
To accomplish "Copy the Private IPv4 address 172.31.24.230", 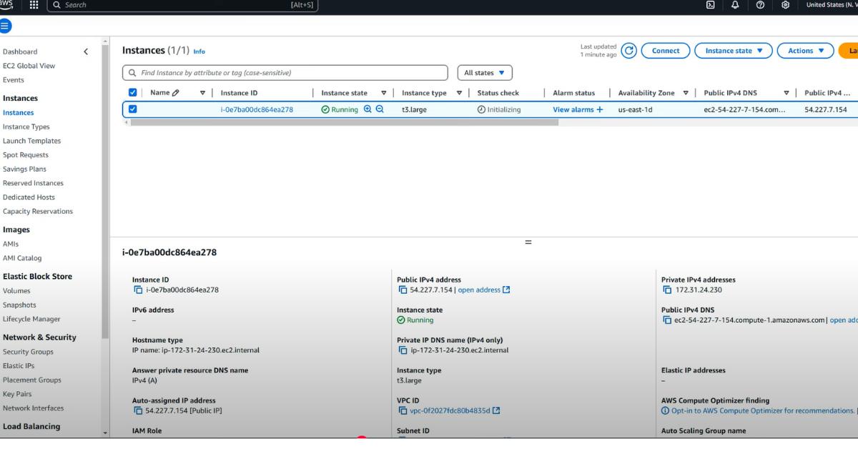I will (x=667, y=290).
